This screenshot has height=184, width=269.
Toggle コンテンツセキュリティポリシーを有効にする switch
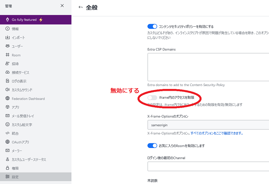click(x=152, y=26)
